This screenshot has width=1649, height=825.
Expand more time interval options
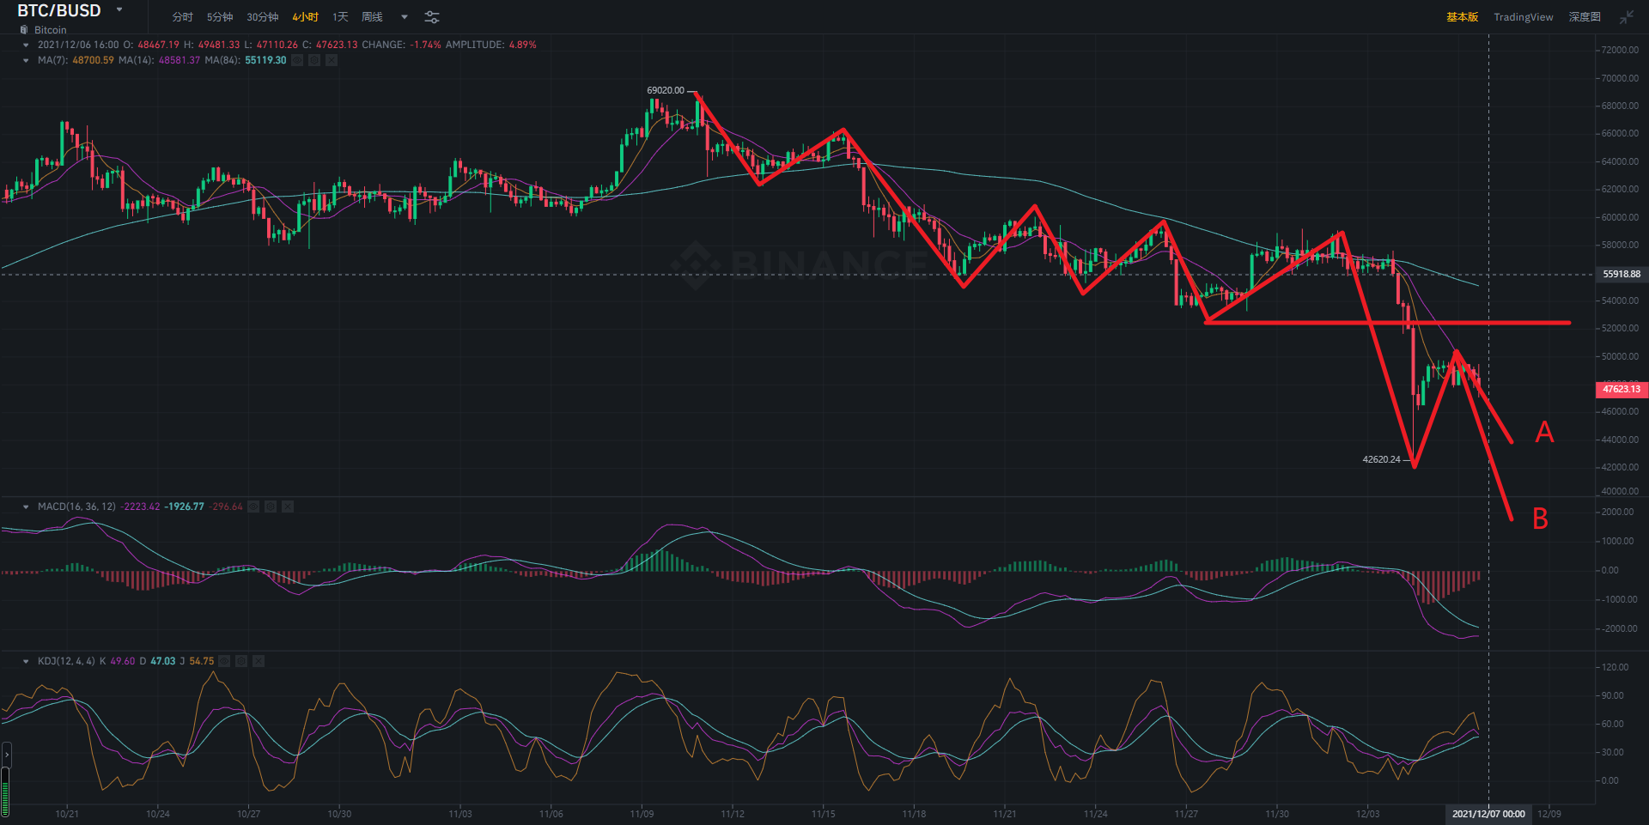pyautogui.click(x=405, y=17)
